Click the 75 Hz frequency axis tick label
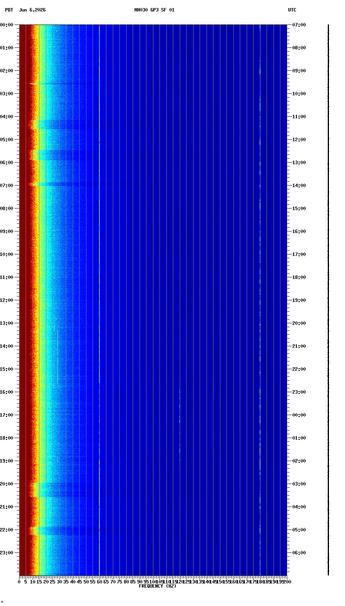345x606 pixels. click(119, 582)
